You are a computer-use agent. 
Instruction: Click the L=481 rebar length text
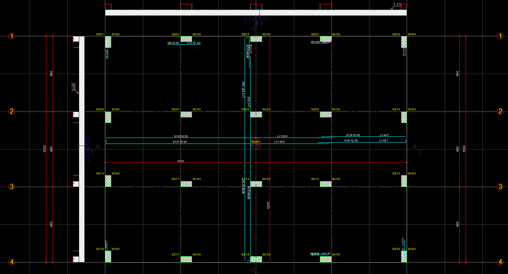click(384, 141)
